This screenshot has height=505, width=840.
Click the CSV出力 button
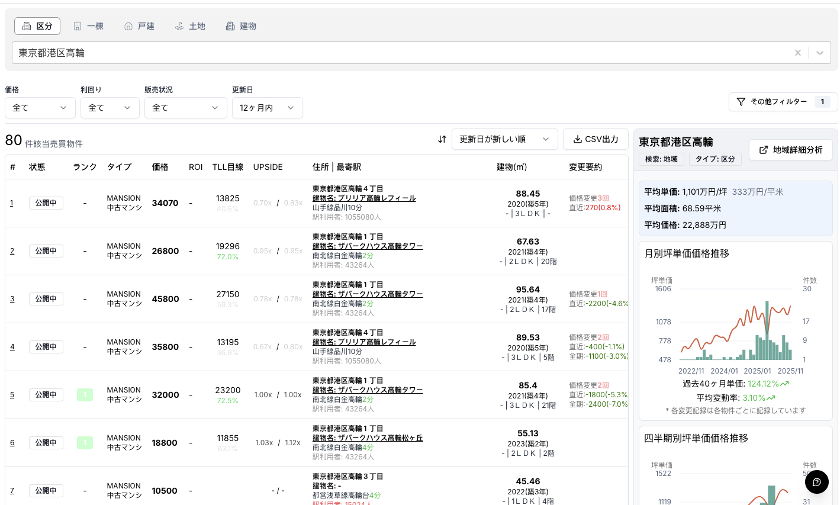click(x=596, y=139)
